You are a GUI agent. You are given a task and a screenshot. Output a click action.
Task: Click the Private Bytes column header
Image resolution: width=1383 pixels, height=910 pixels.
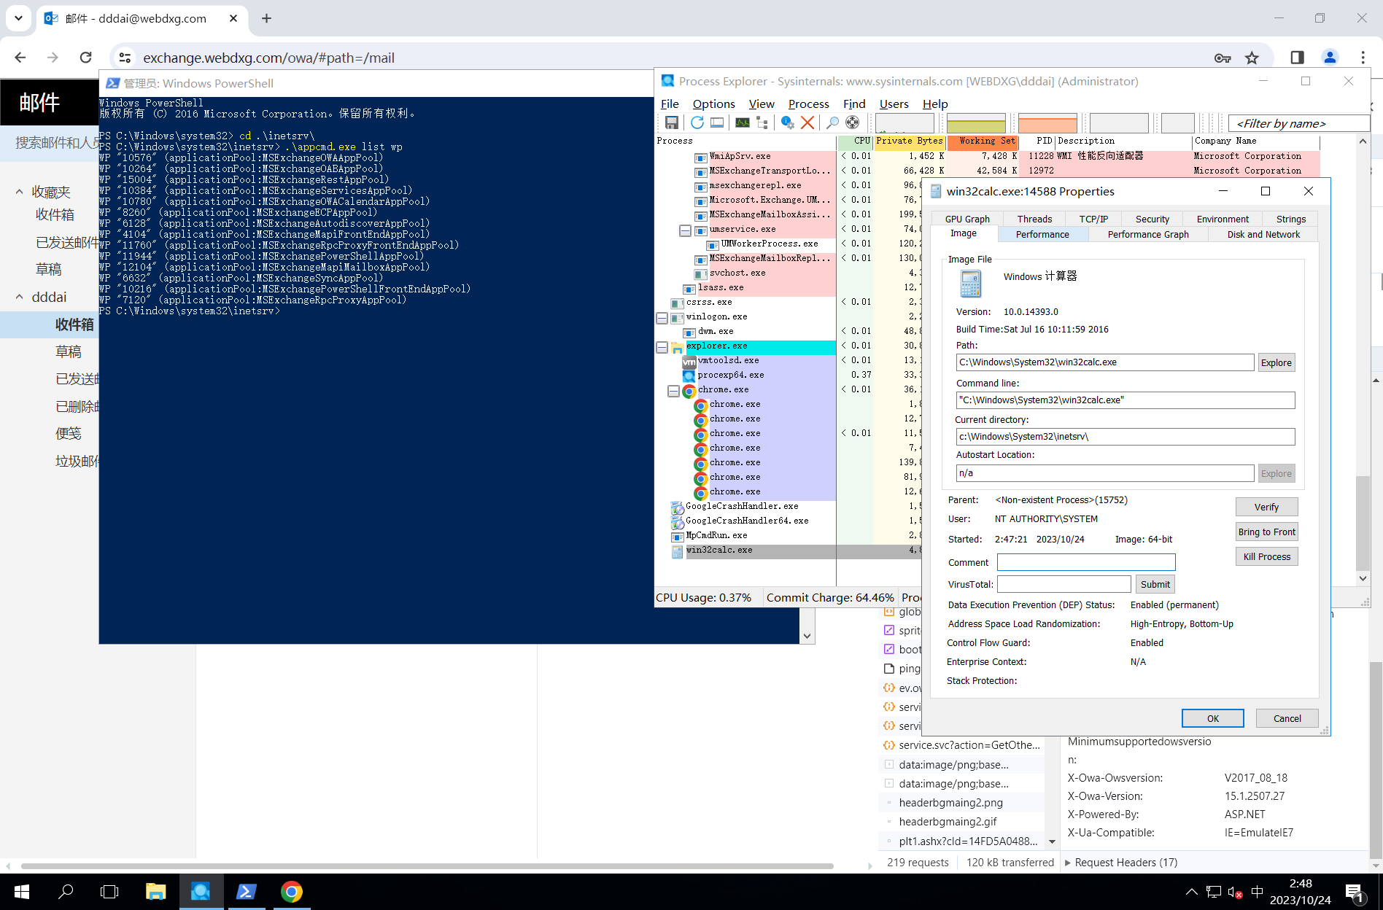coord(910,141)
